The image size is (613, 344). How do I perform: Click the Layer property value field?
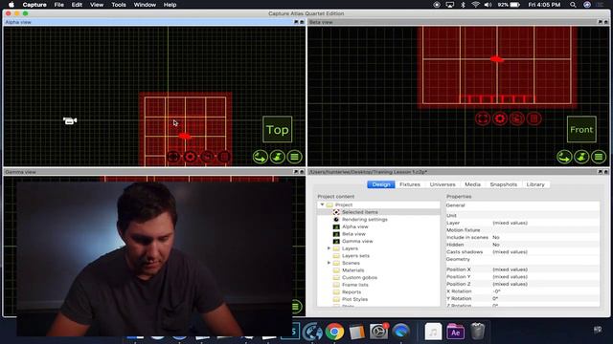(x=545, y=223)
